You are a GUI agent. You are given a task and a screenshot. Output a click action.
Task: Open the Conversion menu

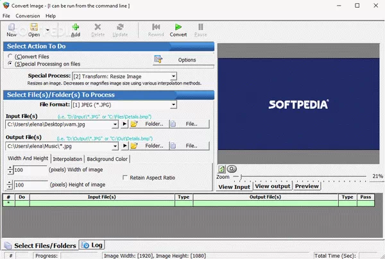28,16
